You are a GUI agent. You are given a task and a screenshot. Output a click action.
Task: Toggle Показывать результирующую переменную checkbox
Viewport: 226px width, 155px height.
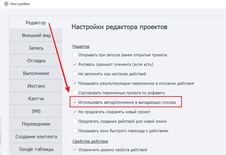(x=75, y=84)
